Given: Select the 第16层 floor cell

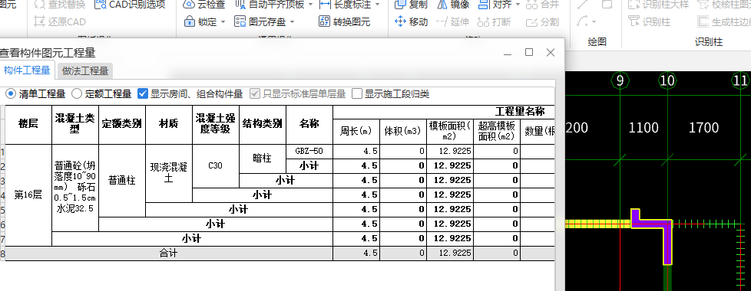Looking at the screenshot, I should pyautogui.click(x=28, y=195).
